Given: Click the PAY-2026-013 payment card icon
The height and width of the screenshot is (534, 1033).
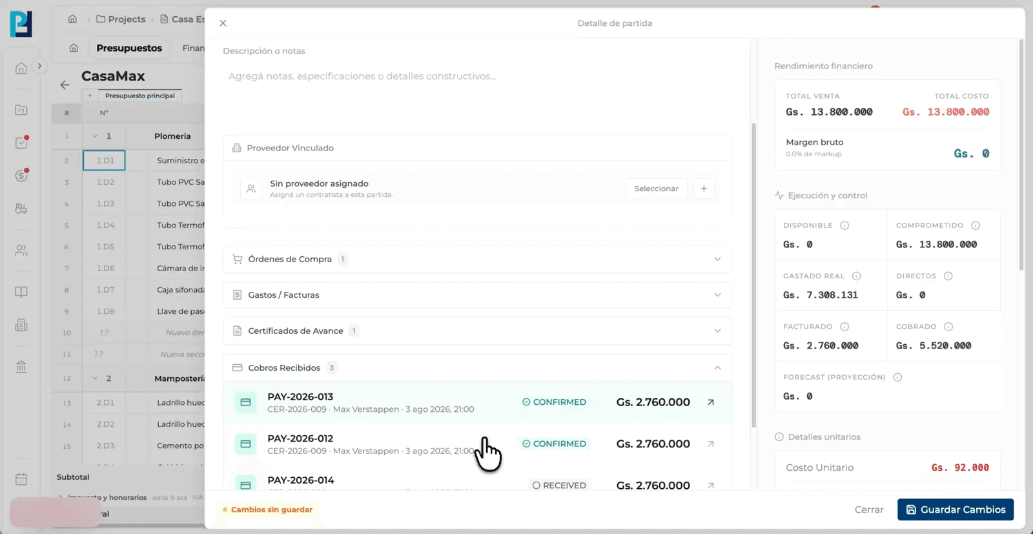Looking at the screenshot, I should (245, 402).
